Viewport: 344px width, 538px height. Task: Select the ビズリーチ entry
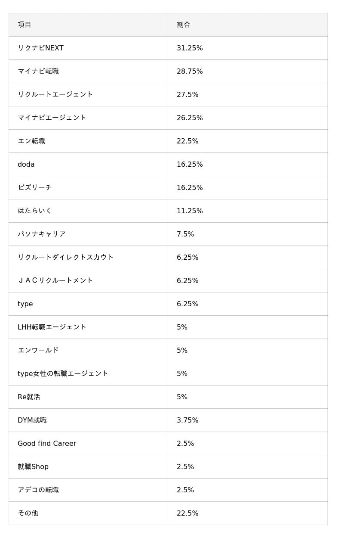click(35, 187)
